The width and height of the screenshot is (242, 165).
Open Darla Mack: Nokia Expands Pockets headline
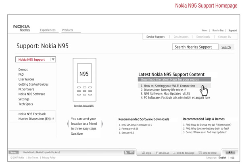click(42, 153)
